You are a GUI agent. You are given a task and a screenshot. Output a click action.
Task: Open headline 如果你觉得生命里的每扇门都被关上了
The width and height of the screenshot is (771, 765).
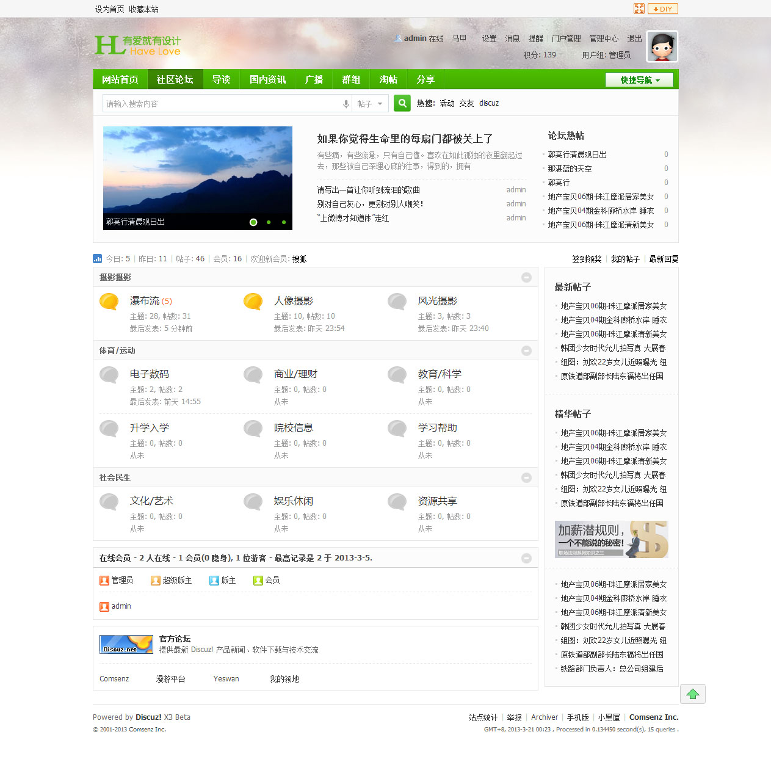(405, 139)
